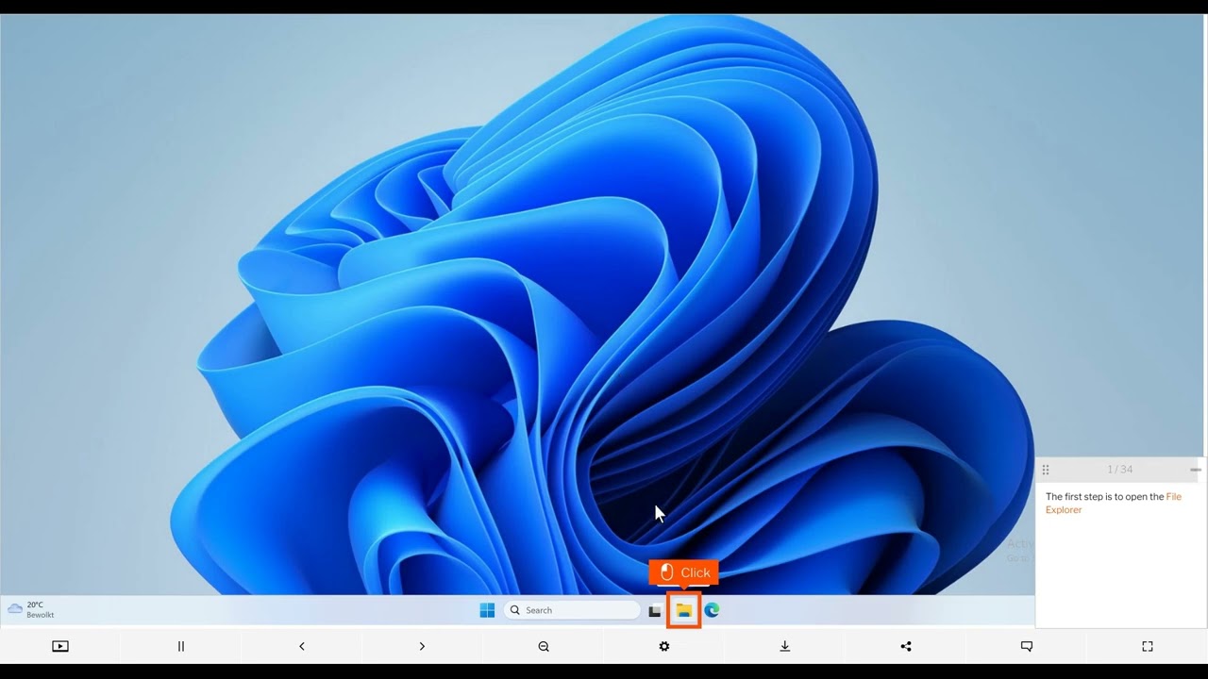Advance to the next tutorial step
This screenshot has height=679, width=1208.
tap(422, 646)
